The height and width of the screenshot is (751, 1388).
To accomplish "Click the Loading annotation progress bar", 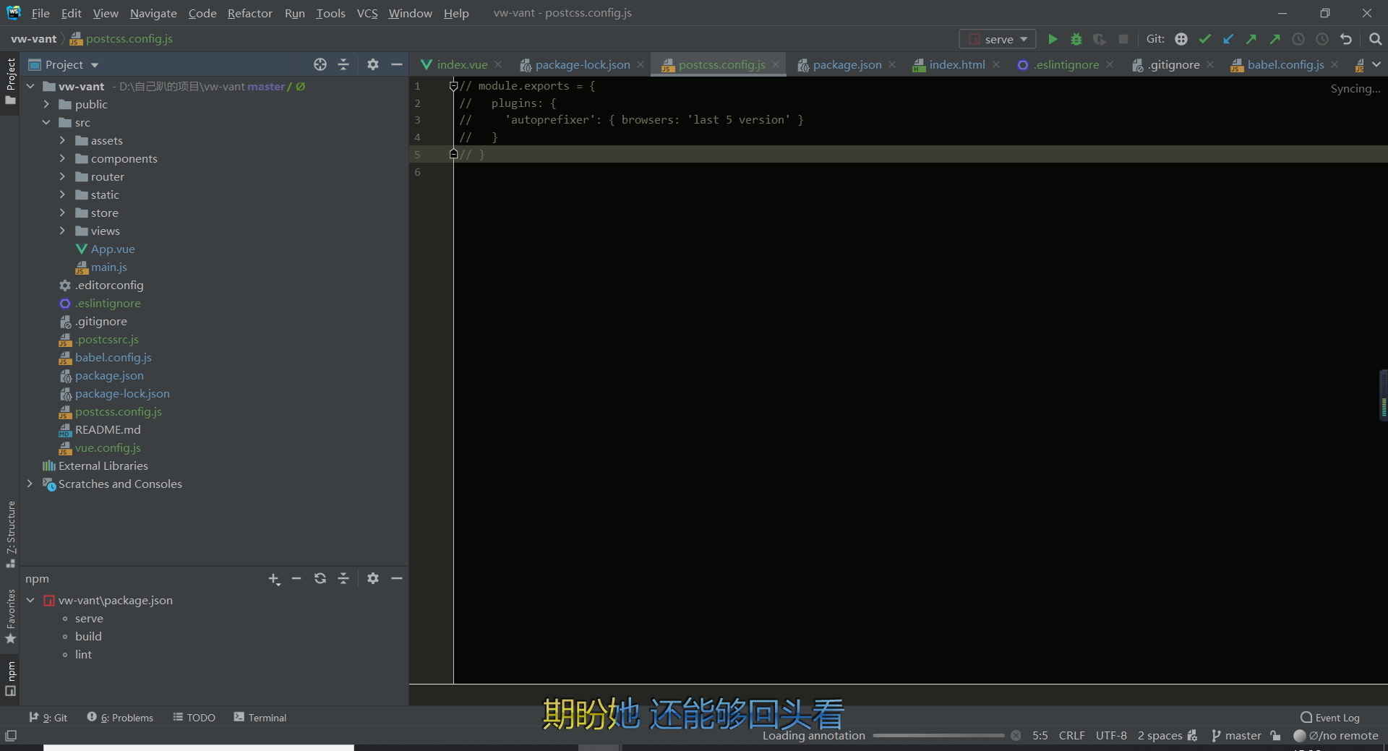I will (x=938, y=736).
